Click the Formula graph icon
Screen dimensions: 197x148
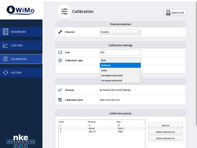(60, 90)
